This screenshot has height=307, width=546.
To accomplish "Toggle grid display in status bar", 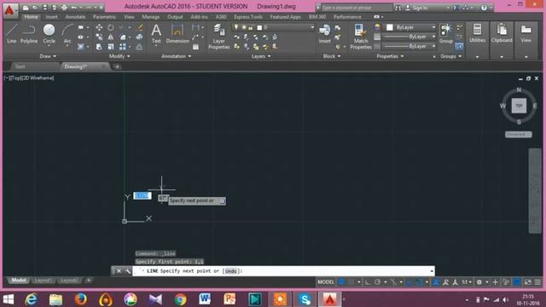I will [x=341, y=282].
